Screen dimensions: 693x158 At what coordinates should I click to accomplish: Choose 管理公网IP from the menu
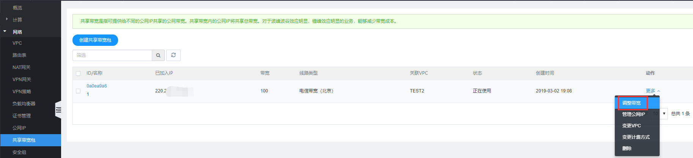(637, 114)
